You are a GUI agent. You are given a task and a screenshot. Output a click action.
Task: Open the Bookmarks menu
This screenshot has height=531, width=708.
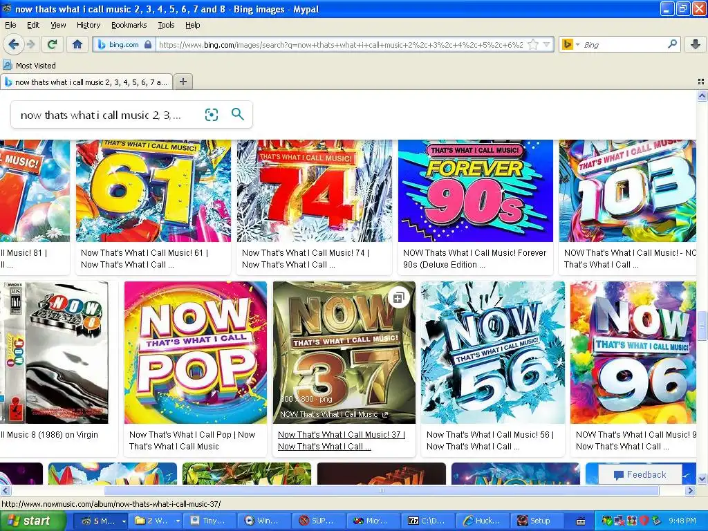pyautogui.click(x=129, y=26)
